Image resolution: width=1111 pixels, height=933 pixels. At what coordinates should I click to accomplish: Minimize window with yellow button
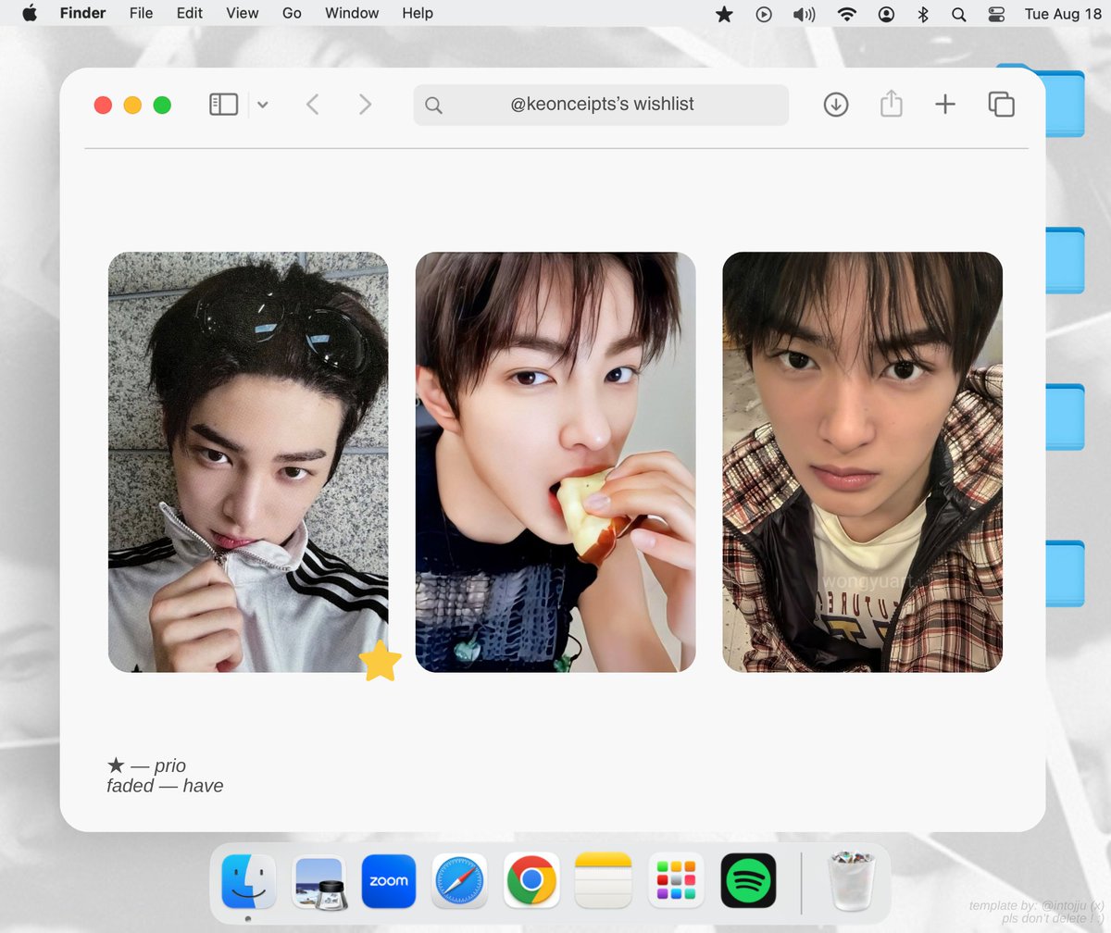pyautogui.click(x=132, y=105)
